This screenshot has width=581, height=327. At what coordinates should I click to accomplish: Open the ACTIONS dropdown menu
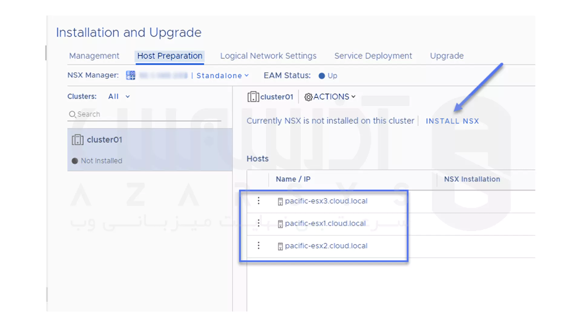(x=330, y=97)
